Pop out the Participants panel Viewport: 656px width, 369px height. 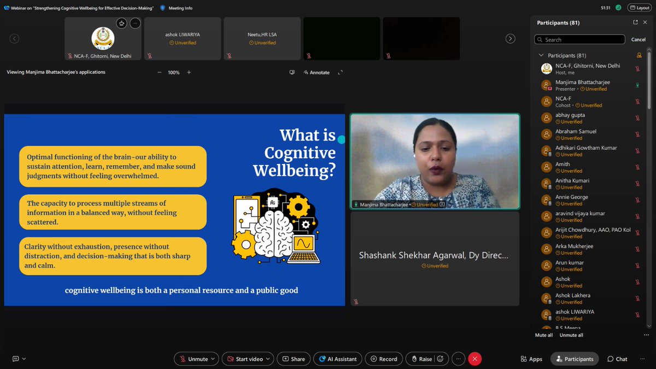635,22
